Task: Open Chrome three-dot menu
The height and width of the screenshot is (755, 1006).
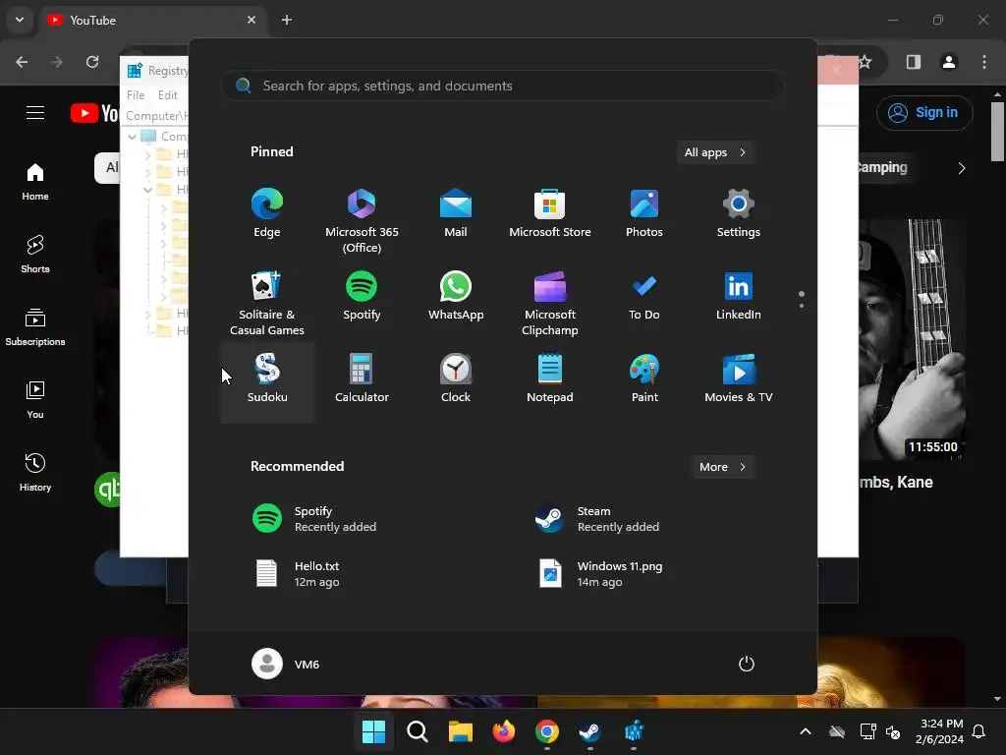Action: (x=984, y=62)
